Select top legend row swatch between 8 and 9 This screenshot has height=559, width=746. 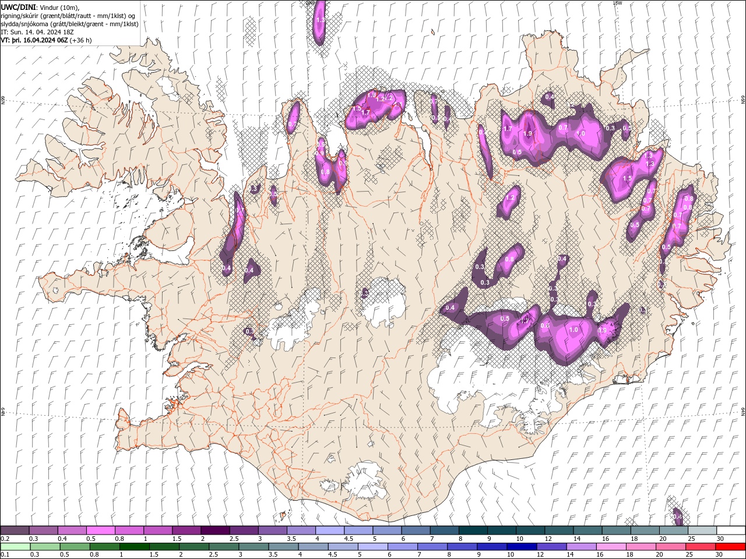tap(473, 530)
